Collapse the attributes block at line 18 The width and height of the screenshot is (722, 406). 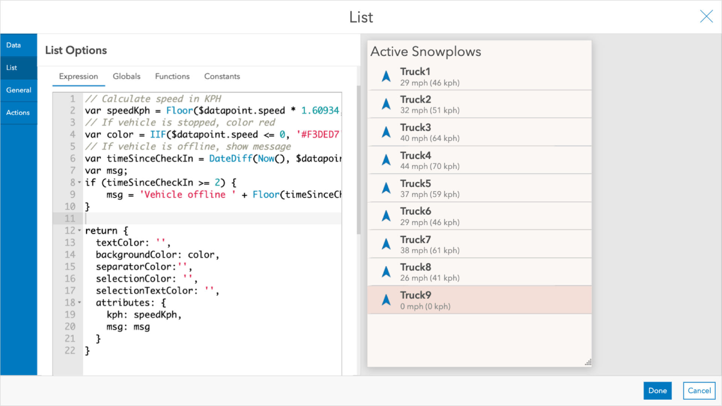[x=79, y=303]
